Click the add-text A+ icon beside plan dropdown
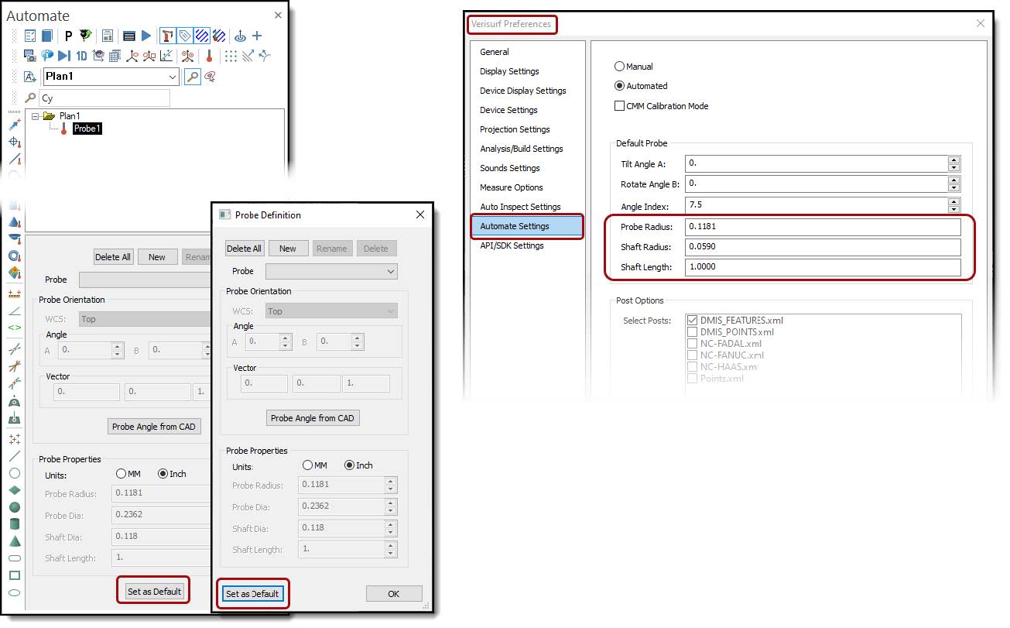Image resolution: width=1010 pixels, height=628 pixels. click(30, 77)
